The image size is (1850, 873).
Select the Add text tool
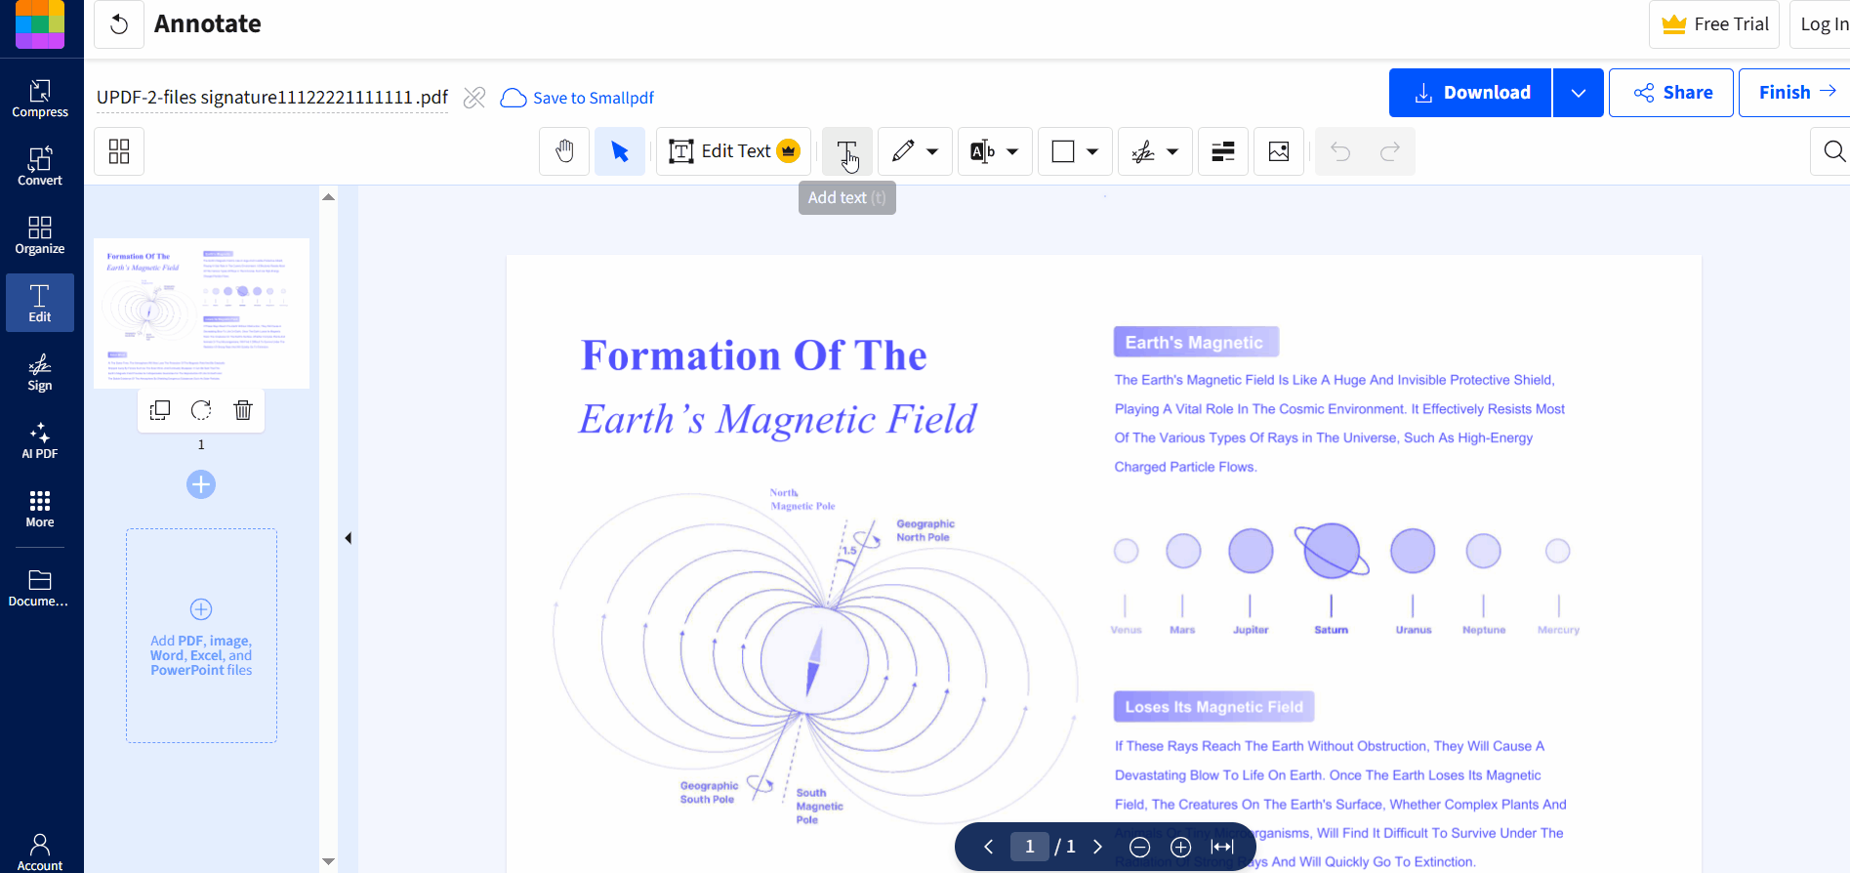pos(846,151)
